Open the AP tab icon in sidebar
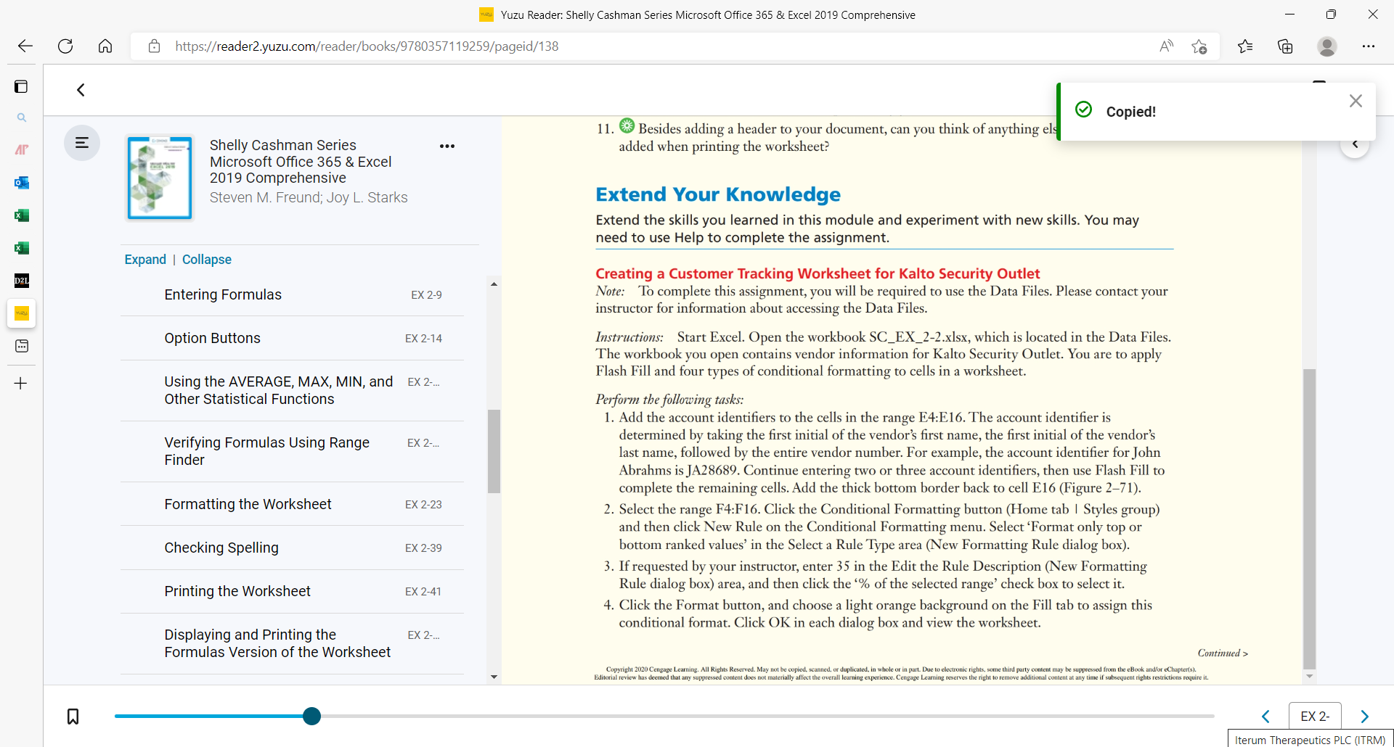This screenshot has height=747, width=1394. coord(22,150)
